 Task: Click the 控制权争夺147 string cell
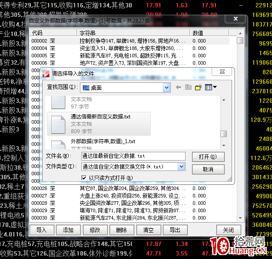(x=133, y=41)
